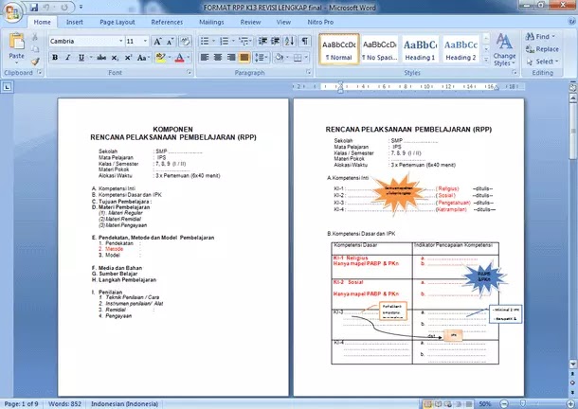Click Words: 852 in status bar
578x409 pixels.
(64, 404)
